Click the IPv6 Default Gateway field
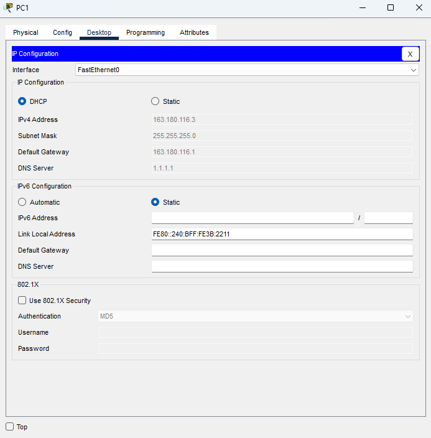This screenshot has height=438, width=431. 282,250
